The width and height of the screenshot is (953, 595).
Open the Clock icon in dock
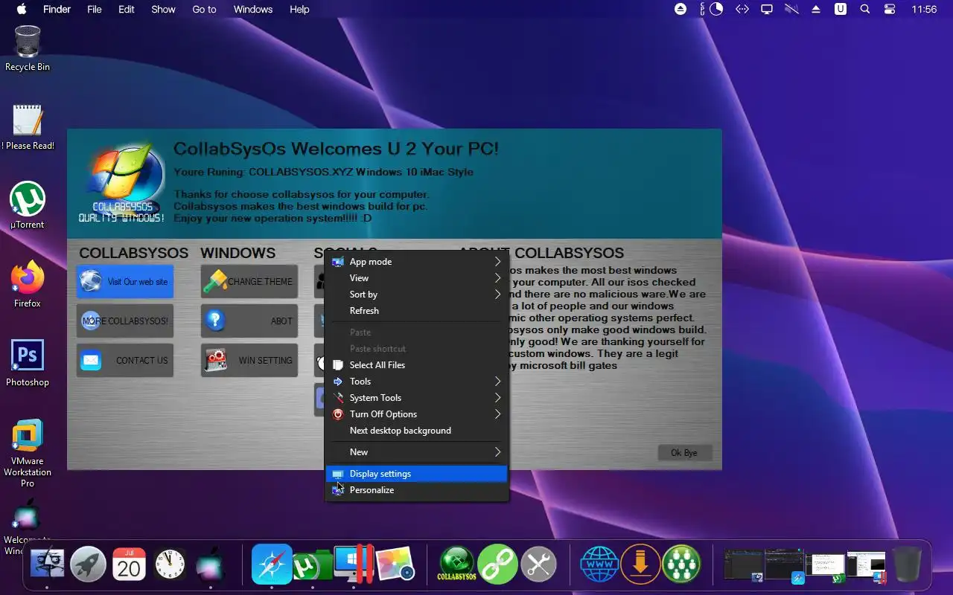coord(170,565)
